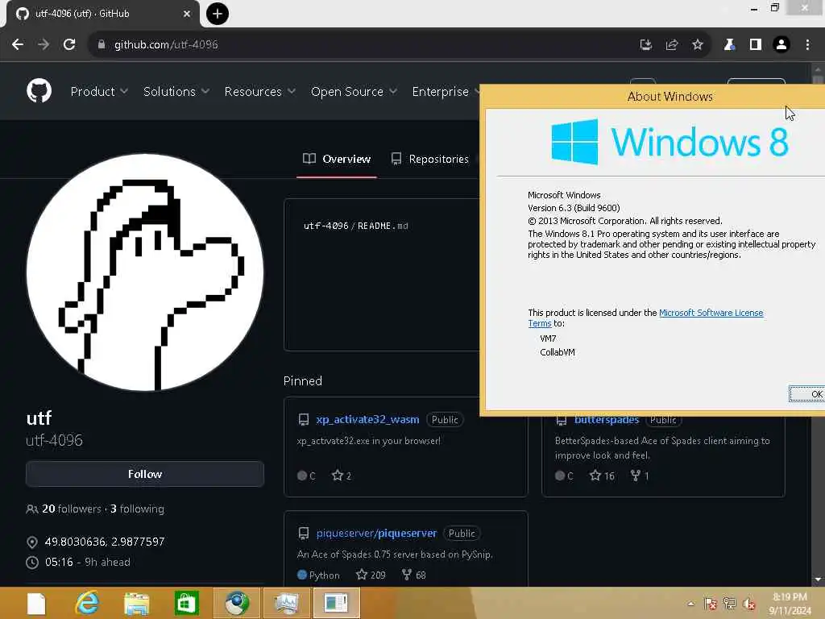Open the Chrome profile avatar icon
This screenshot has width=825, height=619.
coord(781,45)
